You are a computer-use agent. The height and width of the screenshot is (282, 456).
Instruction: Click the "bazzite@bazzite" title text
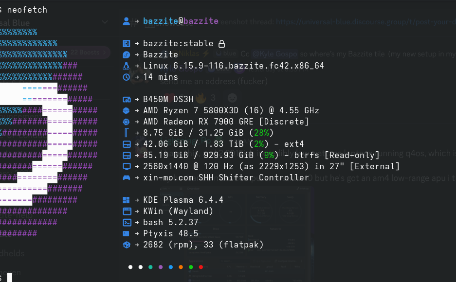point(181,21)
